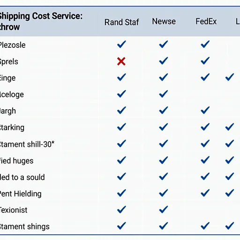Select the Rand Staf column header

tap(122, 22)
